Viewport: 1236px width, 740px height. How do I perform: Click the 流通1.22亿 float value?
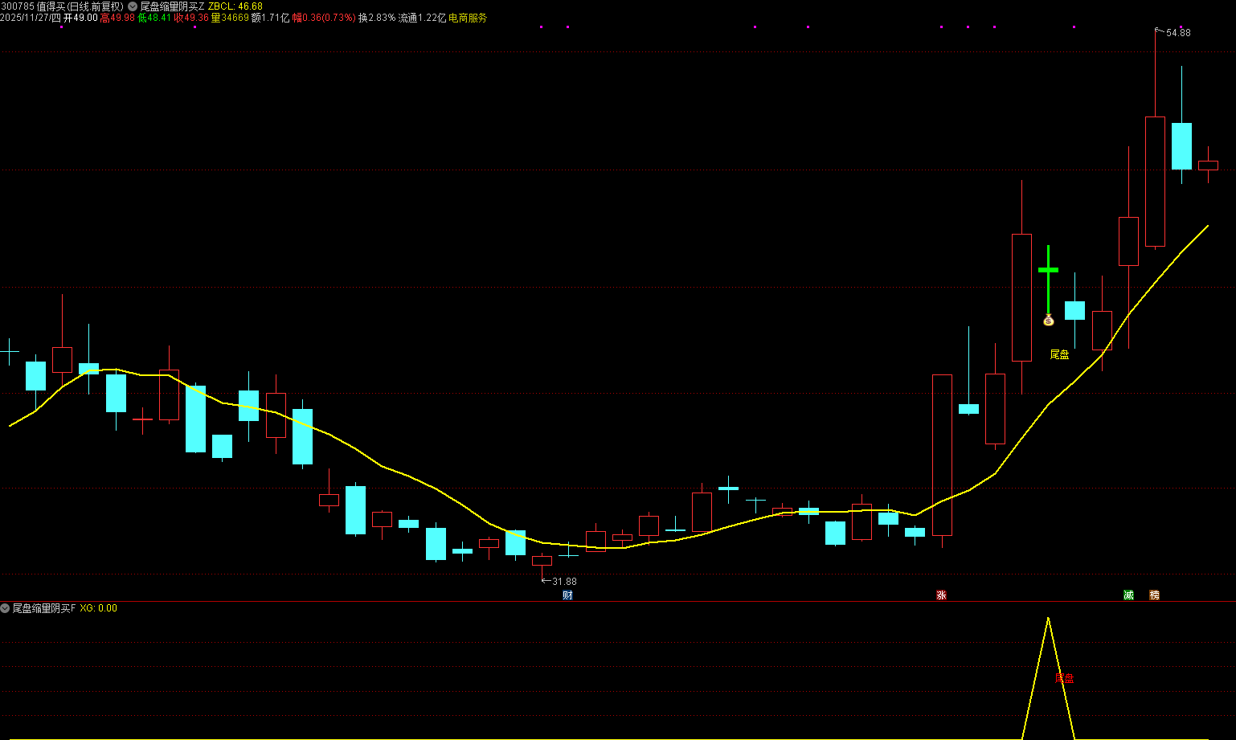tap(422, 18)
